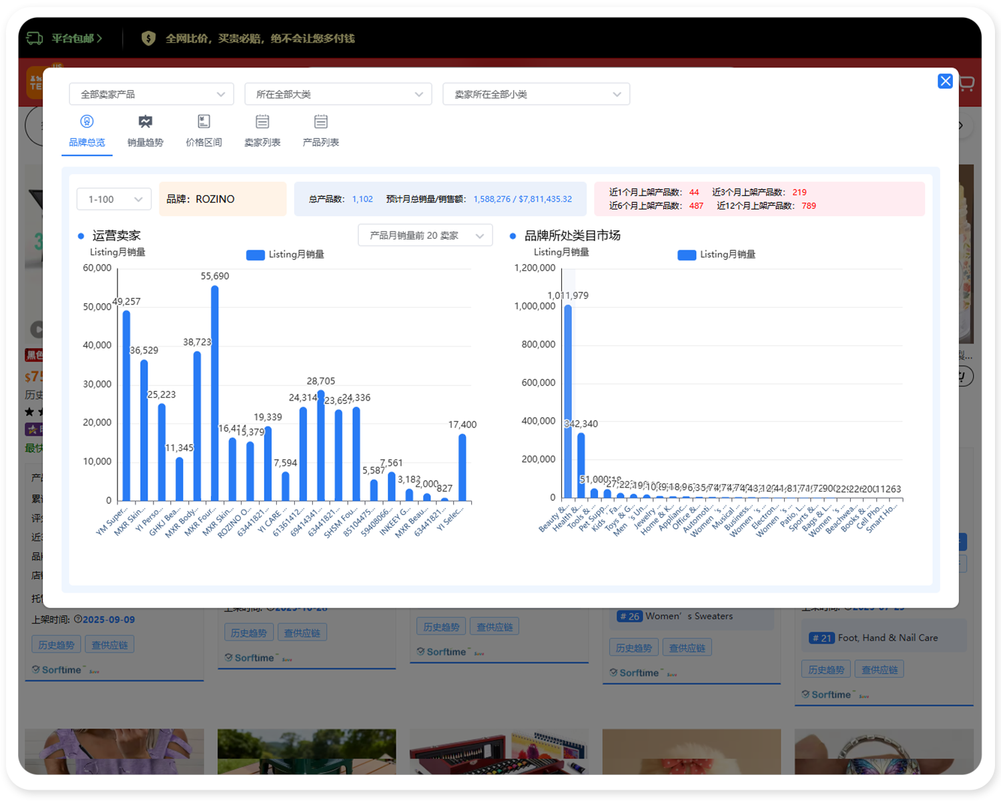Open the 卖家列表 seller list icon
The height and width of the screenshot is (801, 1001).
point(262,121)
